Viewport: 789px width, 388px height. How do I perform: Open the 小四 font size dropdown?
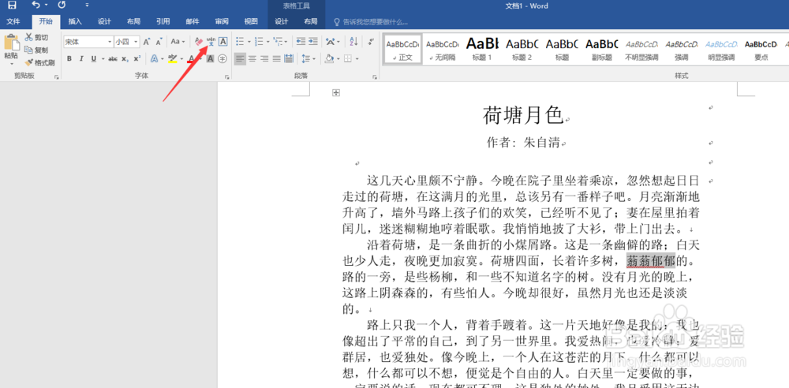[136, 42]
